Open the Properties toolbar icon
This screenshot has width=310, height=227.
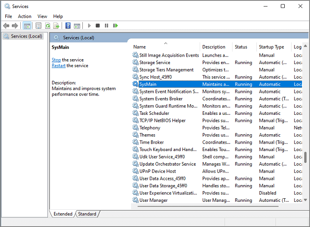39,26
